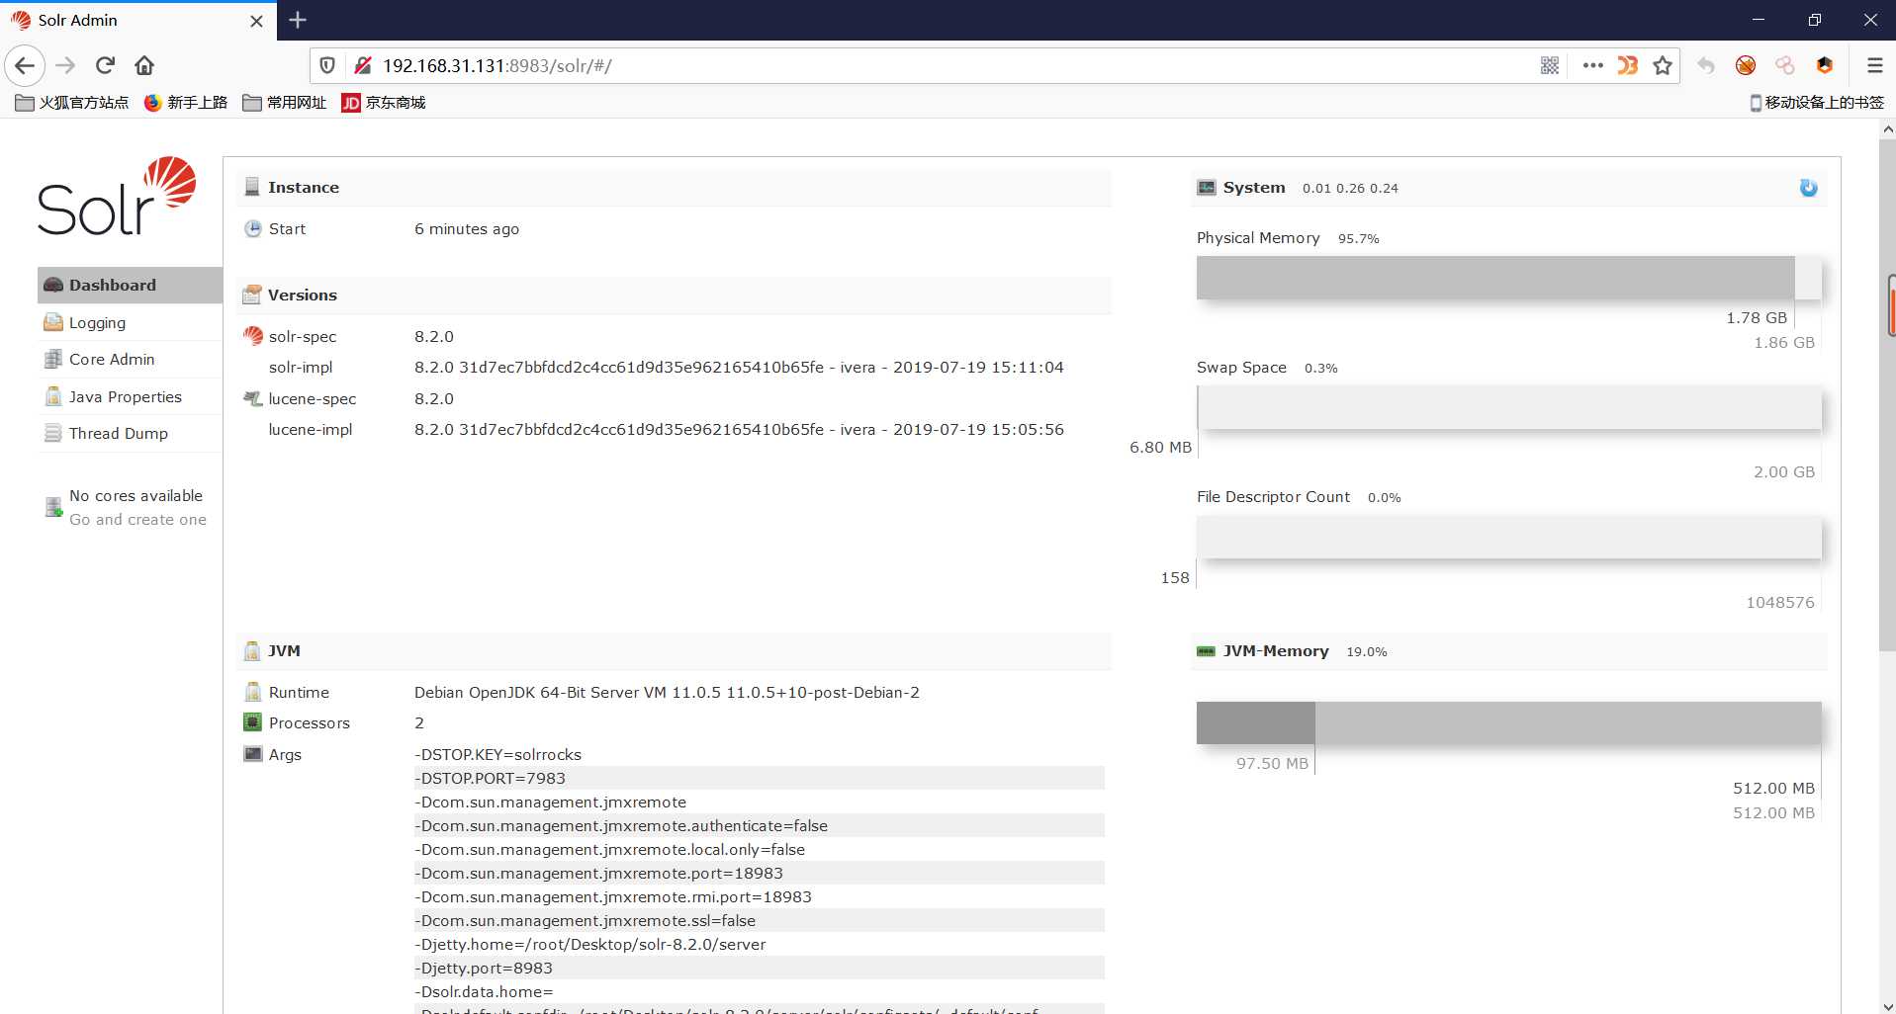The width and height of the screenshot is (1896, 1014).
Task: Open page actions three-dot menu
Action: (1592, 65)
